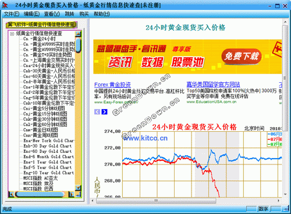The height and width of the screenshot is (214, 291).
Task: Click browser pane scroll-down arrow
Action: pos(285,194)
